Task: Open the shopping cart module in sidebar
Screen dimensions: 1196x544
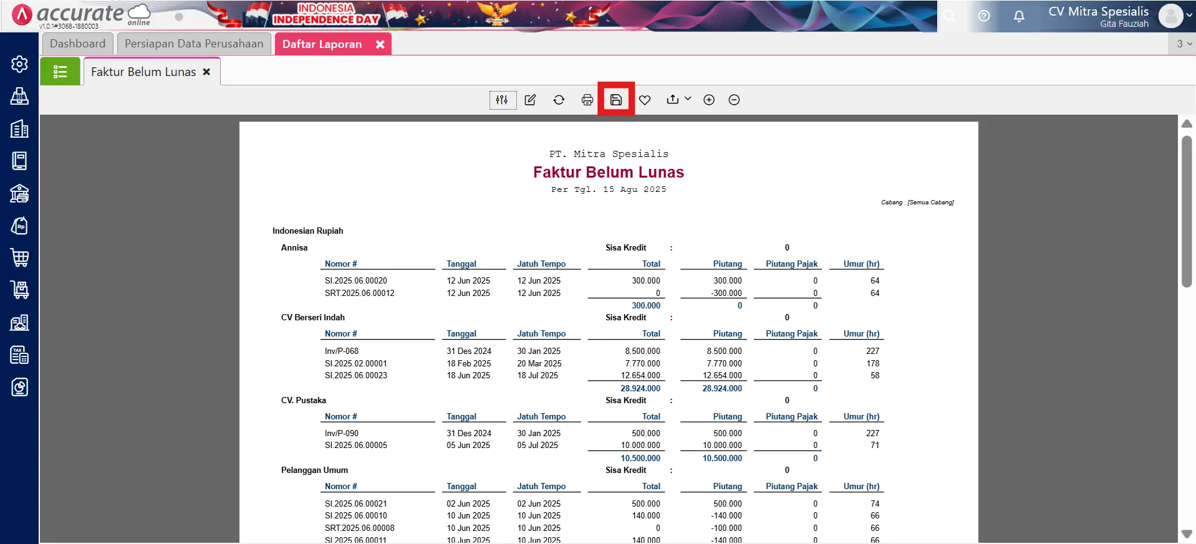Action: [x=19, y=257]
